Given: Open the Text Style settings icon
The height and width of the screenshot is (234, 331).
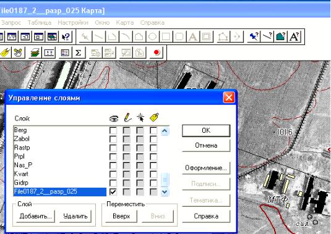Looking at the screenshot, I should click(294, 37).
